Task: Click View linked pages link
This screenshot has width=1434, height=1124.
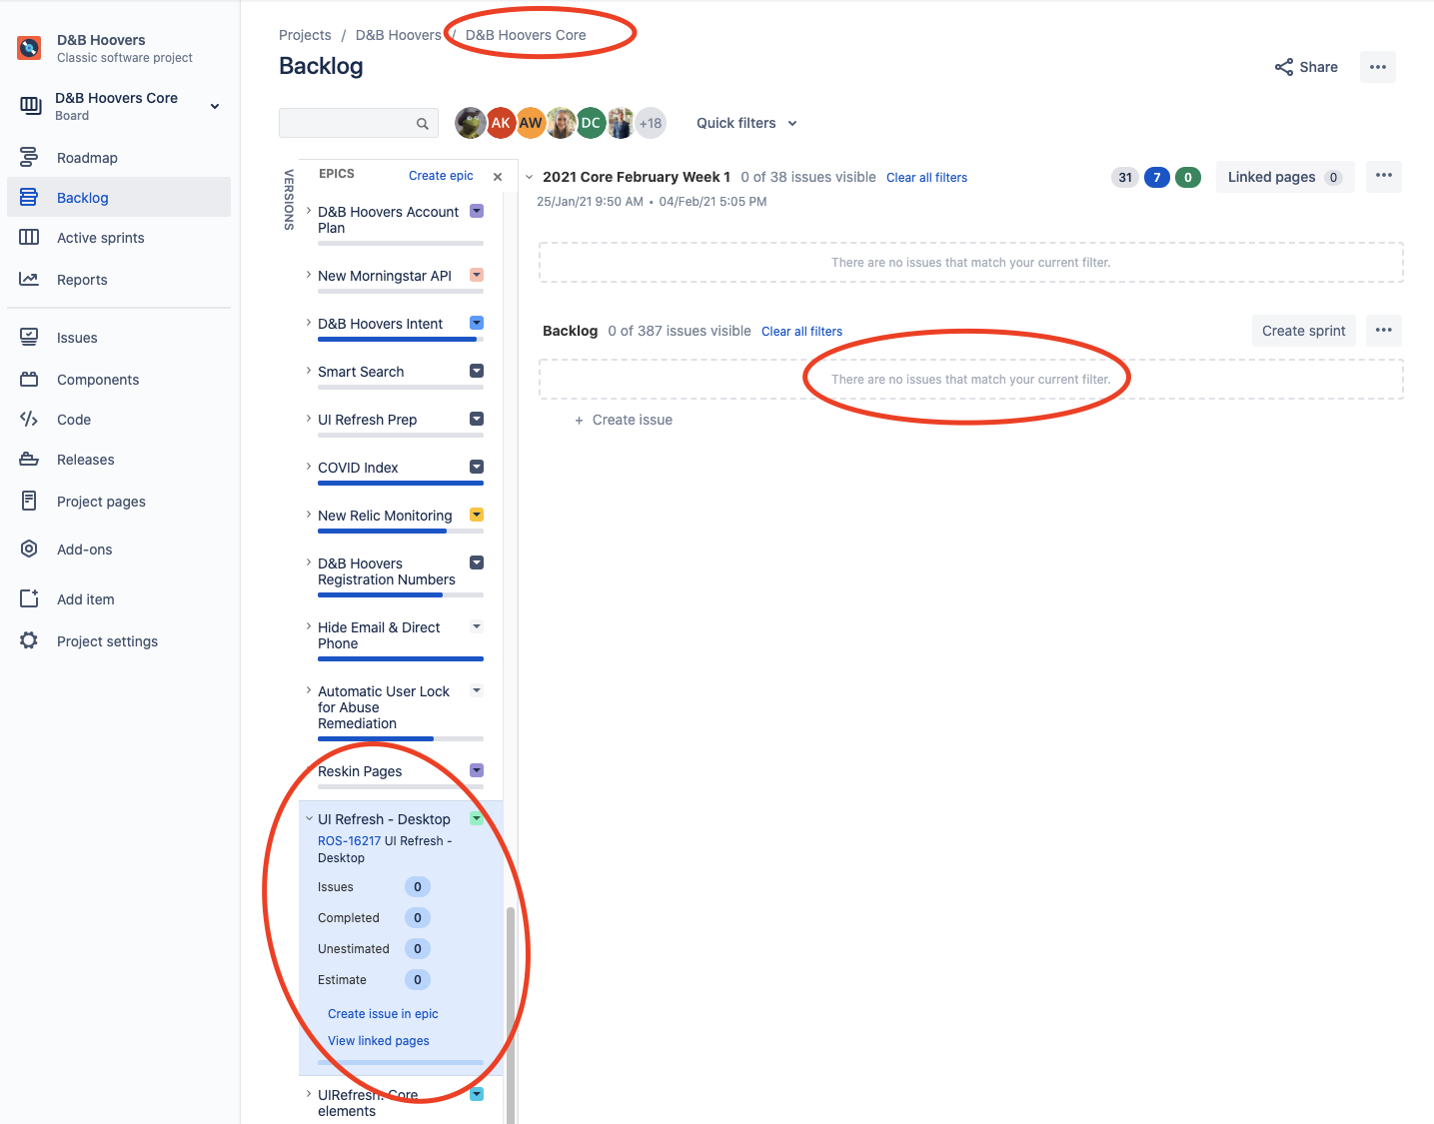Action: [x=379, y=1040]
